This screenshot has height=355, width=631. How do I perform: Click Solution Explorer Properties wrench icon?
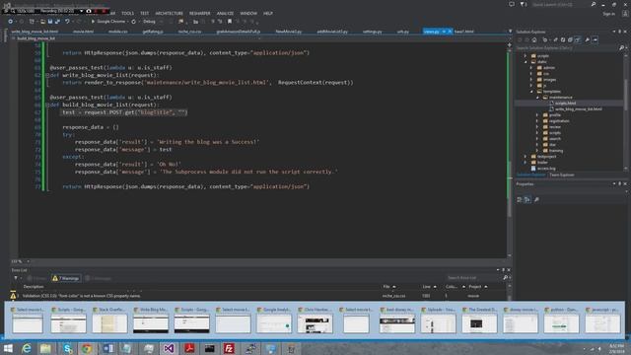(x=588, y=39)
